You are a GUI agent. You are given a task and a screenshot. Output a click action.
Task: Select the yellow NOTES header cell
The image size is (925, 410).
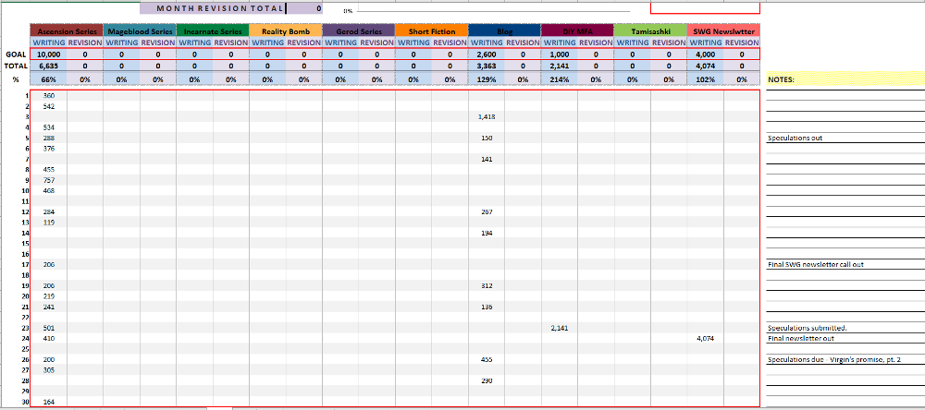845,79
